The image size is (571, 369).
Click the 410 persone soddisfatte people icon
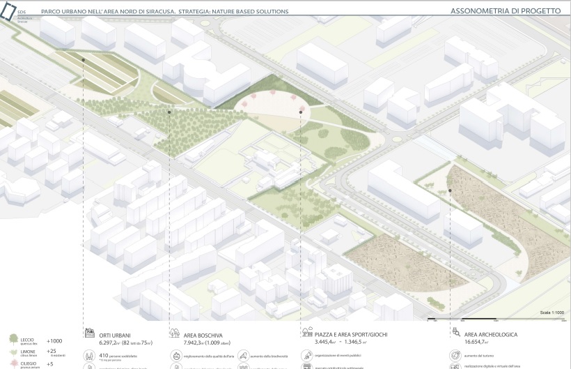[89, 355]
